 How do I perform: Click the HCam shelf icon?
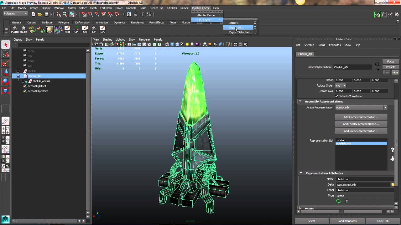(23, 30)
